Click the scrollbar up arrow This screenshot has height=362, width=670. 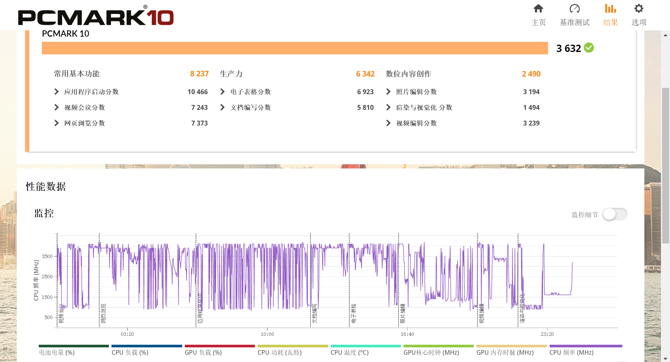coord(665,35)
